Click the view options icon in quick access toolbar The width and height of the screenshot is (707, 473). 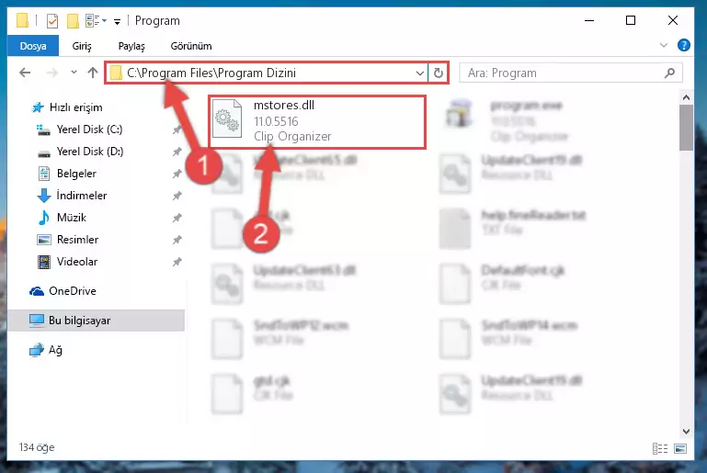click(x=93, y=21)
